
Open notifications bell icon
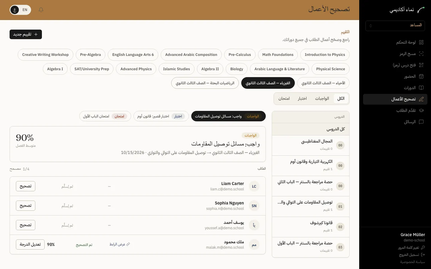click(x=41, y=10)
